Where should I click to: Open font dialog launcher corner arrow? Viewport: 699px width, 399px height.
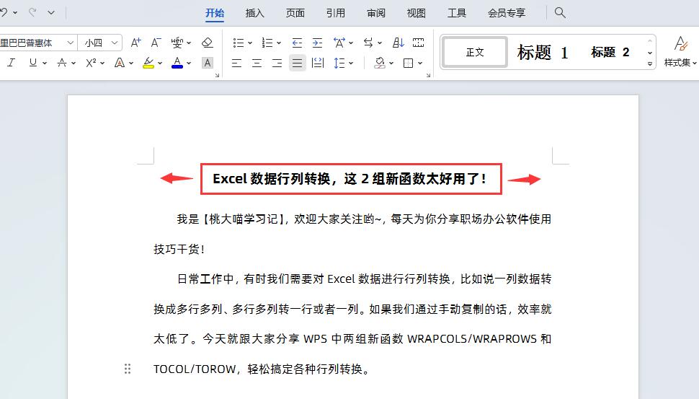tap(217, 76)
